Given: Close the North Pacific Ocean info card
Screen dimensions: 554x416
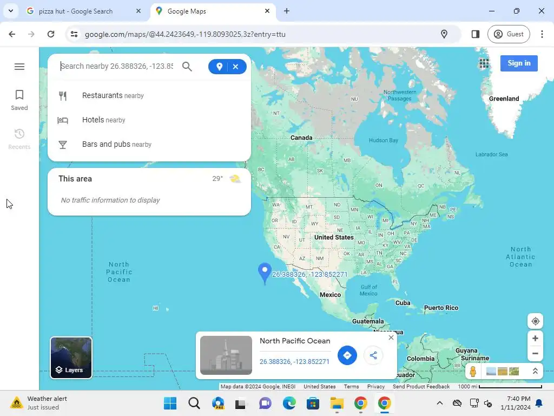Looking at the screenshot, I should pyautogui.click(x=391, y=337).
